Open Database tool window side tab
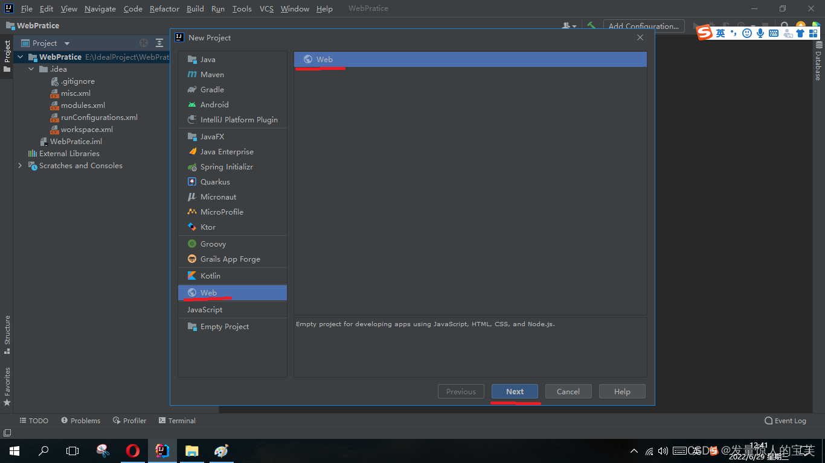The height and width of the screenshot is (463, 825). tap(818, 61)
